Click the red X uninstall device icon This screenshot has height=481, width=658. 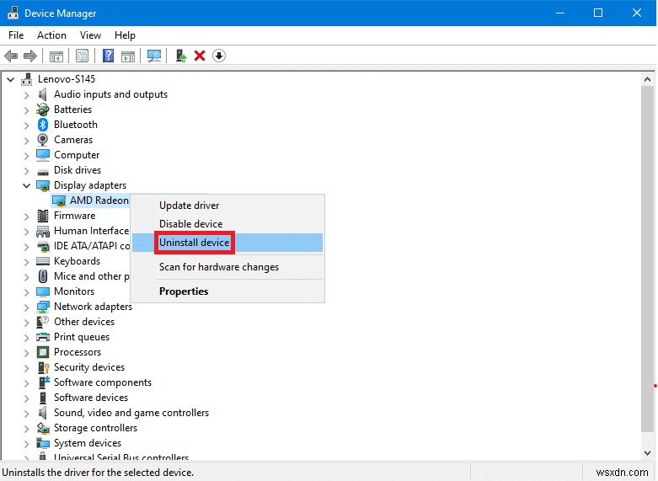point(200,56)
